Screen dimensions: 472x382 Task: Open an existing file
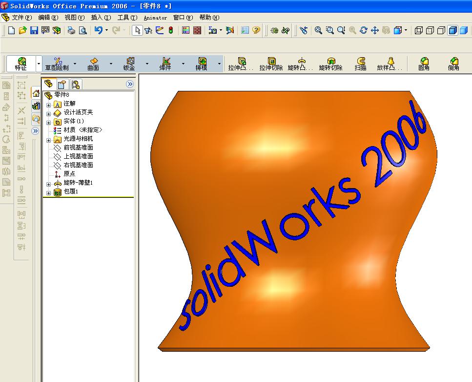tap(22, 30)
